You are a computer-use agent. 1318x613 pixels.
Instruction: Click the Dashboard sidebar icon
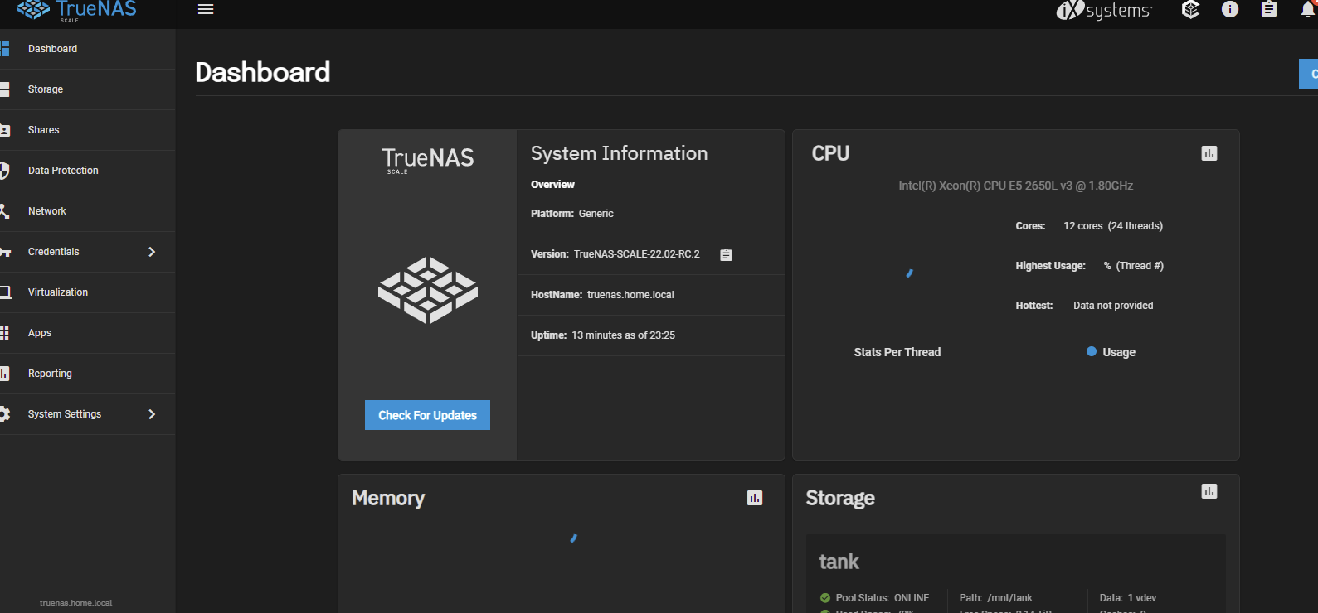4,49
